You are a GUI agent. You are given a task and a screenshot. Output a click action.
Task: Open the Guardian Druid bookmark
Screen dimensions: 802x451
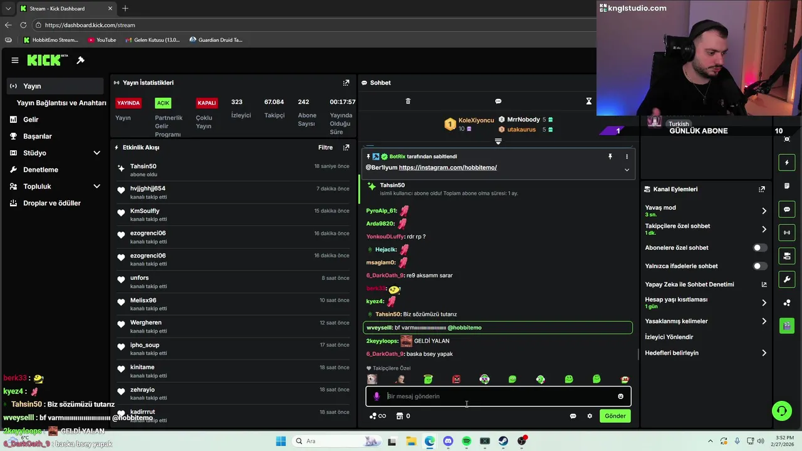(216, 40)
